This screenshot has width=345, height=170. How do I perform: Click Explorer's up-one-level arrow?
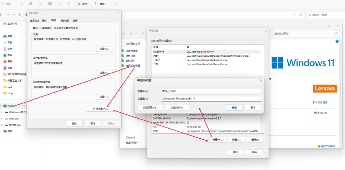pos(20,15)
